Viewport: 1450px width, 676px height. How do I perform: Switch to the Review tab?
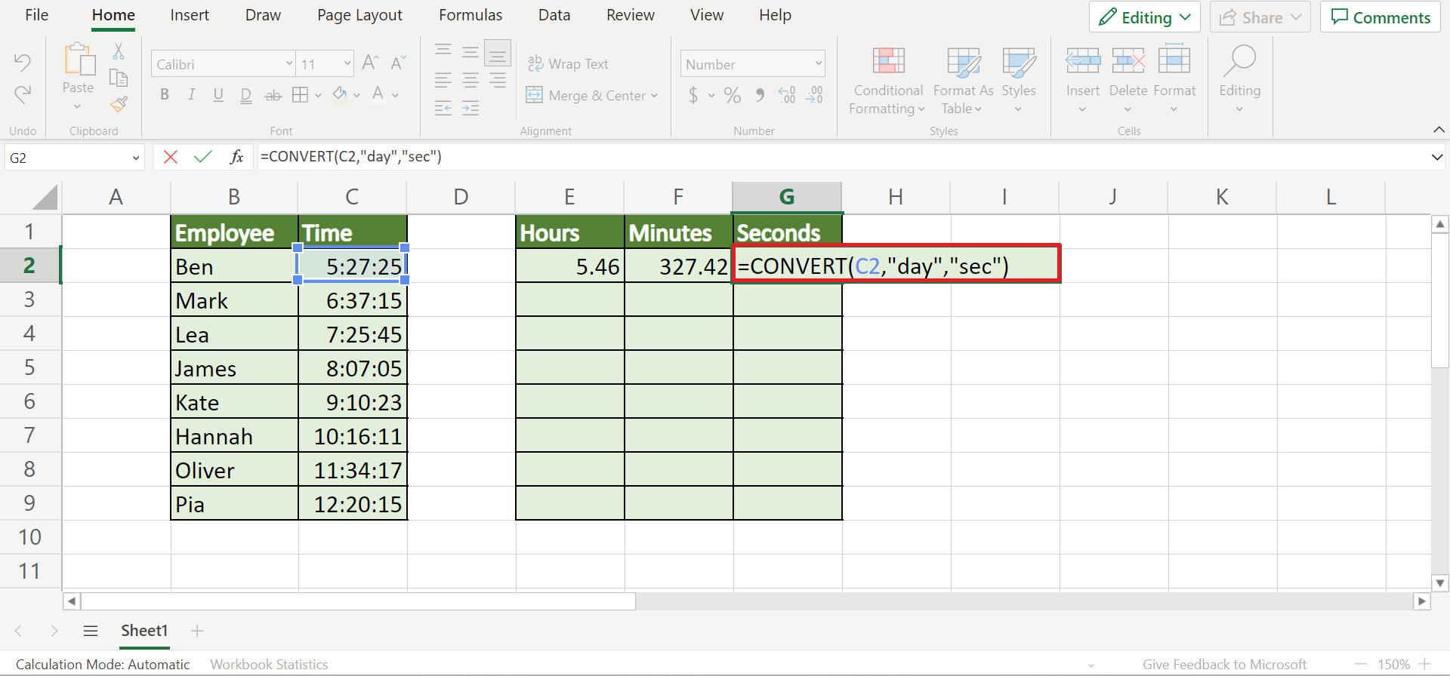click(x=631, y=15)
